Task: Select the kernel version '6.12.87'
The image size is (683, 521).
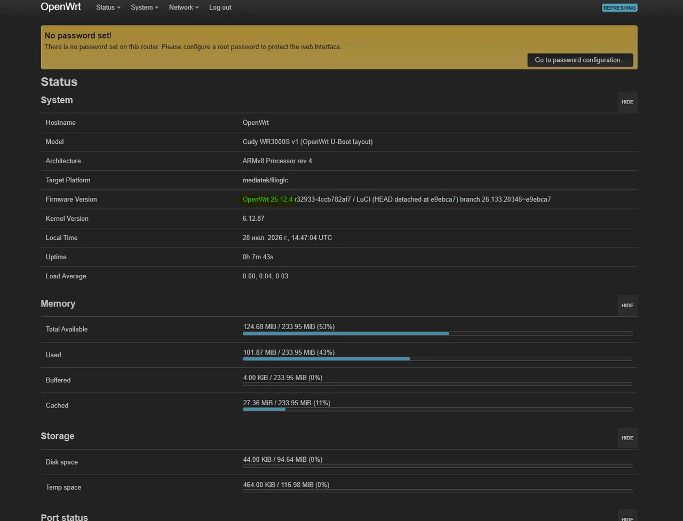Action: [253, 219]
